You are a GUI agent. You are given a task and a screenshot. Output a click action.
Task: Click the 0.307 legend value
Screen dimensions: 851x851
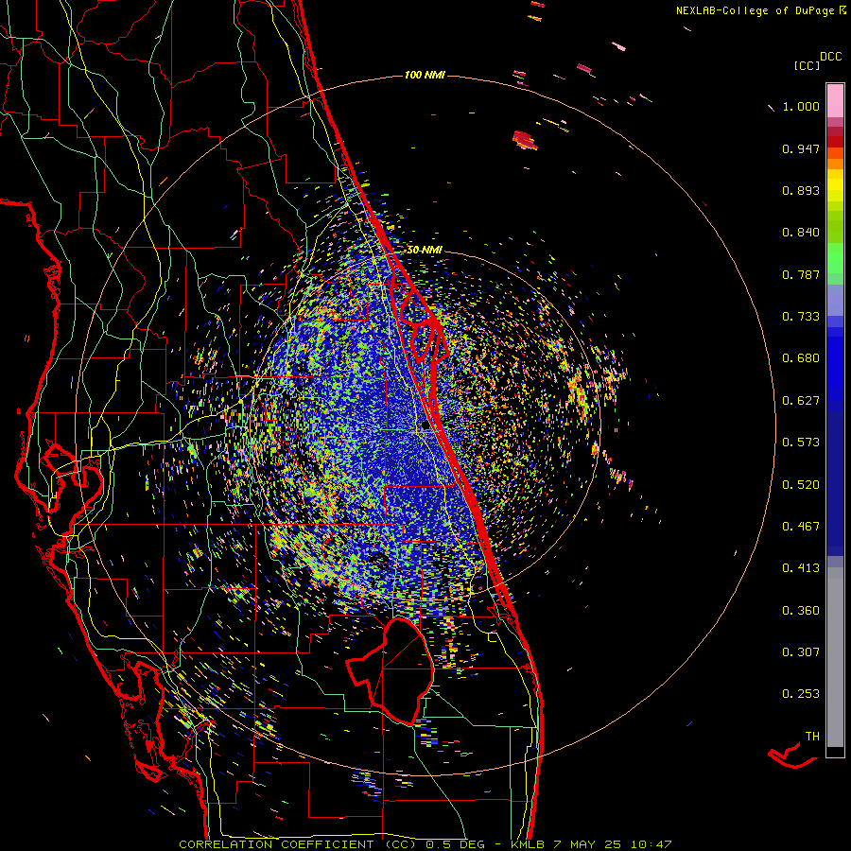tap(801, 652)
